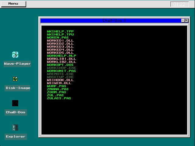The width and height of the screenshot is (195, 146).
Task: Click WSIHOOK.DLL in the listing
Action: point(60,80)
